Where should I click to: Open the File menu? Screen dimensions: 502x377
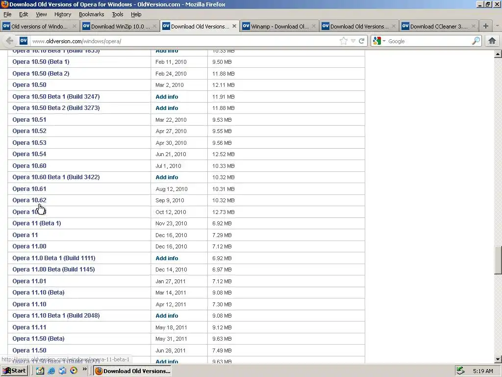(7, 14)
